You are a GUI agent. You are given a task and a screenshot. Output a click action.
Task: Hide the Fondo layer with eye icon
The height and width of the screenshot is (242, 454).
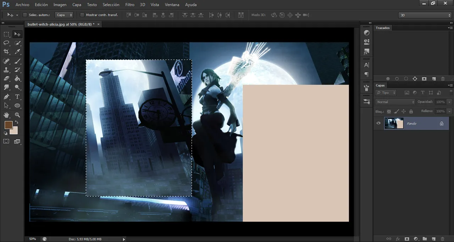378,123
